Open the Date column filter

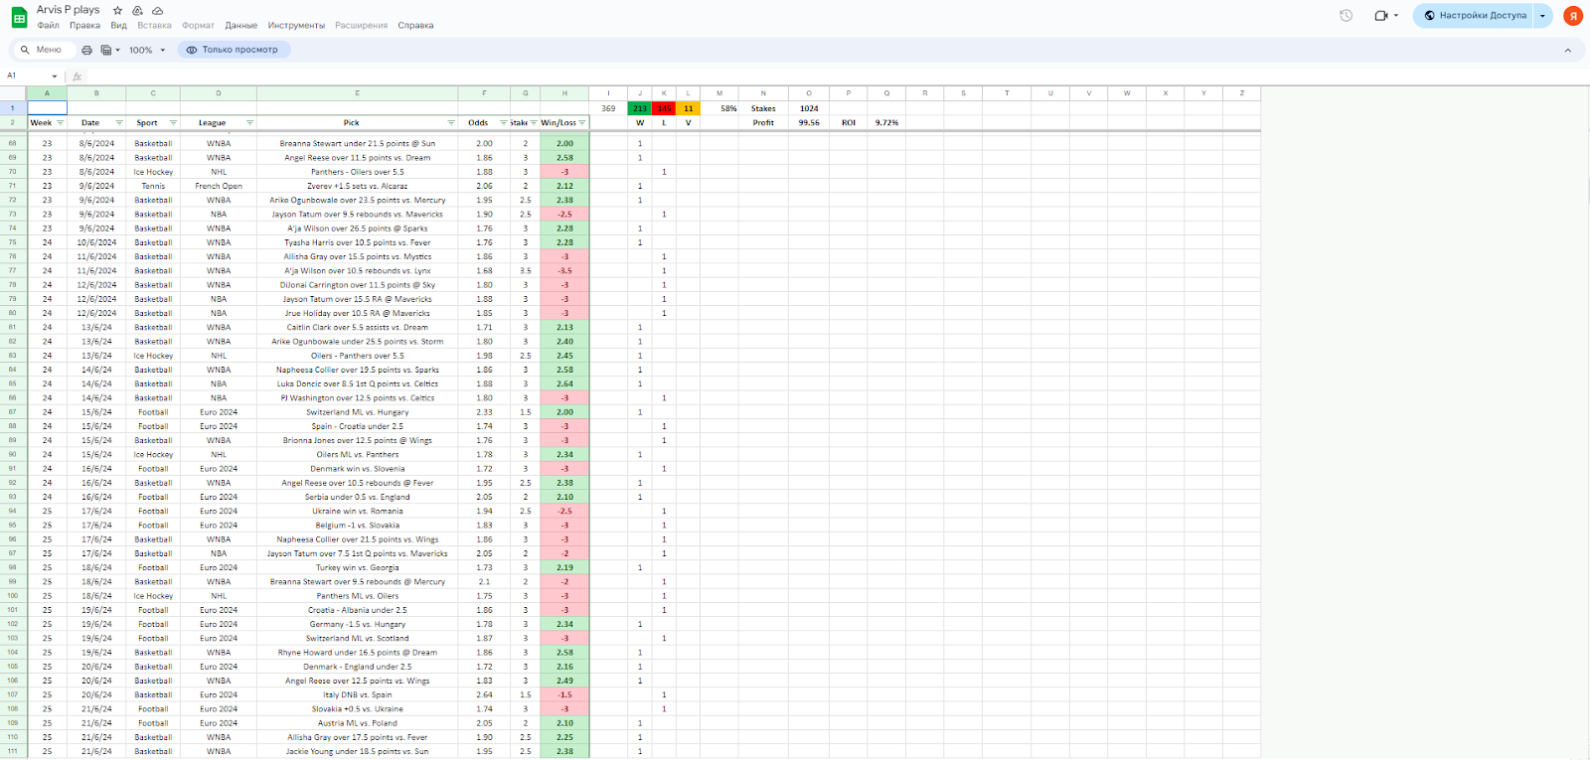(x=119, y=123)
